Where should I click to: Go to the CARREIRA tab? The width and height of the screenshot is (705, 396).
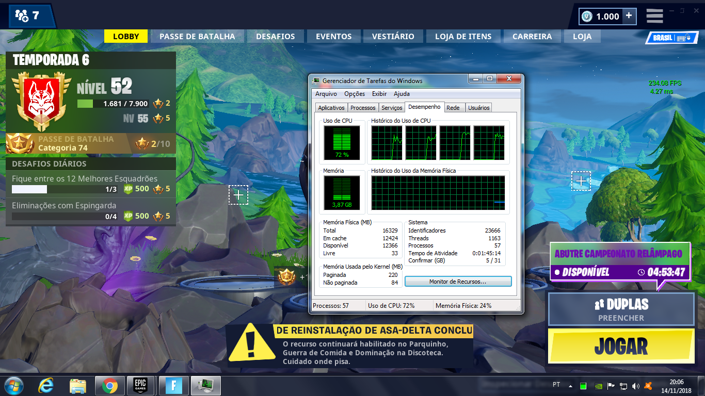[532, 36]
